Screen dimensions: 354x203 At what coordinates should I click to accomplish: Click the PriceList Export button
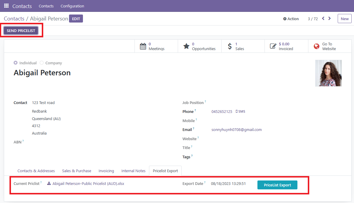(277, 185)
